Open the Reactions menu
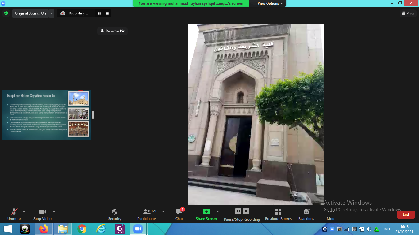 tap(306, 212)
